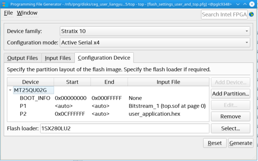Click Select to choose flash loader

click(x=231, y=129)
